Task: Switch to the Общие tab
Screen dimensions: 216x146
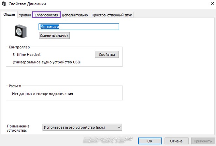Action: 9,15
